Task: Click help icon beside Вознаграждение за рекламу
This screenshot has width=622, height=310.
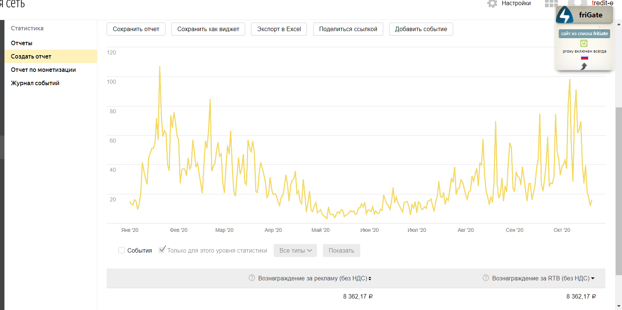Action: pos(252,278)
